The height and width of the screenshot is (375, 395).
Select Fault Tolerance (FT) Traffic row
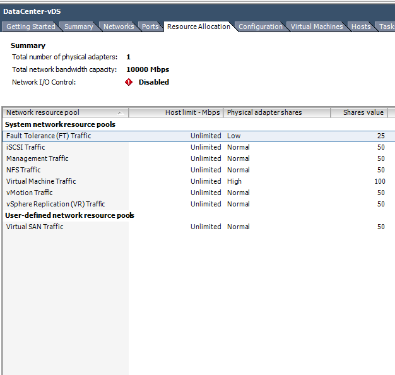click(199, 136)
